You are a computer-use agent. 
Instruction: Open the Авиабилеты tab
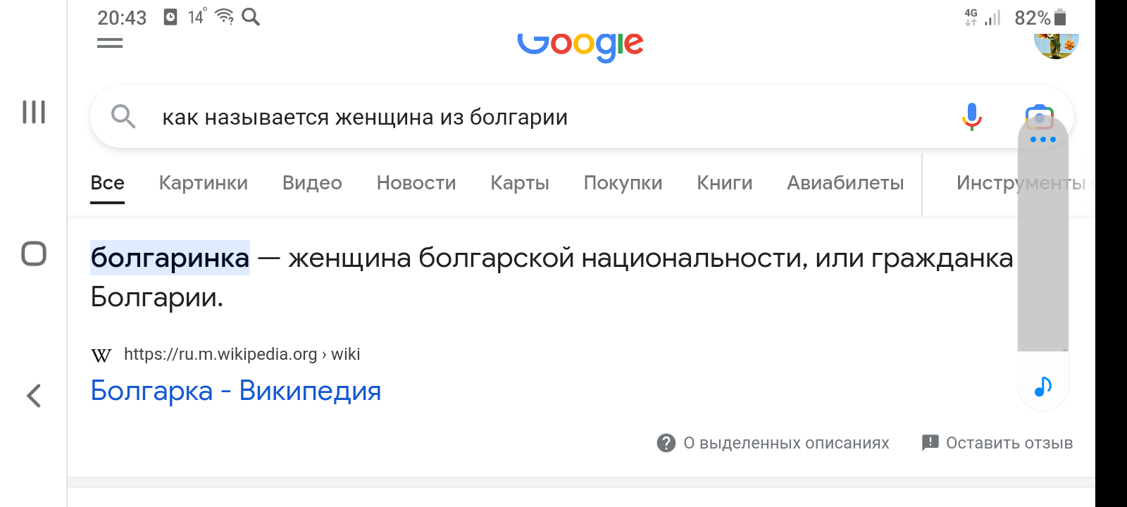[845, 183]
